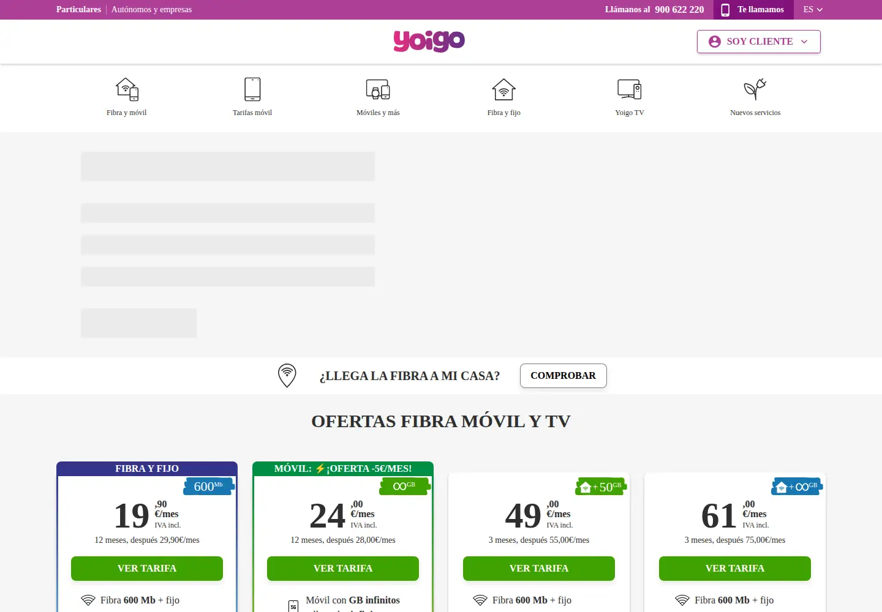Select the Particulares tab
882x612 pixels.
point(78,10)
